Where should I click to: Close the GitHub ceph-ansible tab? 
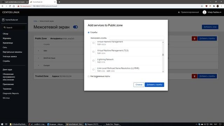pyautogui.click(x=27, y=2)
